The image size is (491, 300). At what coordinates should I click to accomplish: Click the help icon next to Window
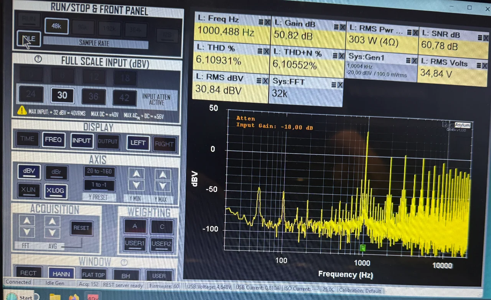(124, 262)
